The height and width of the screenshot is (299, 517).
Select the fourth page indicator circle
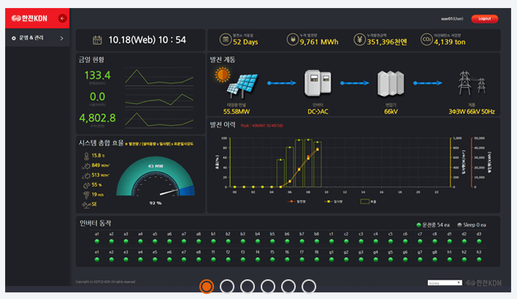pyautogui.click(x=268, y=287)
